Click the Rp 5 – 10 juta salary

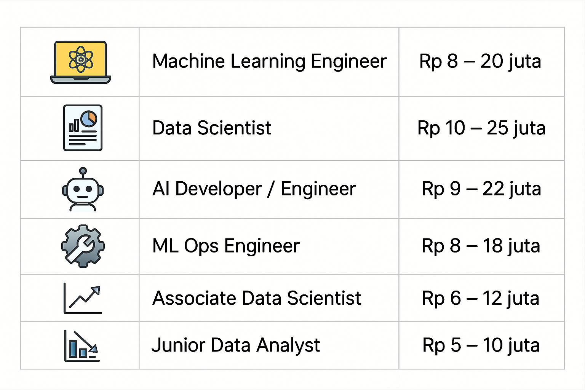(481, 346)
